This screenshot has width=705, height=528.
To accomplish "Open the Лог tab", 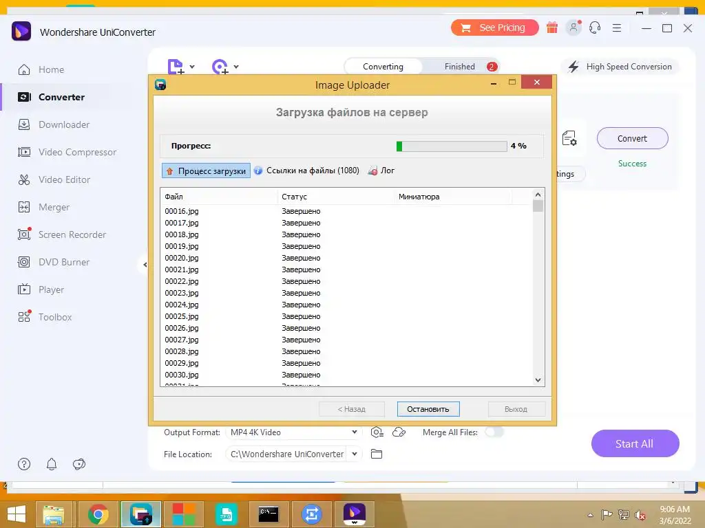I will click(381, 170).
